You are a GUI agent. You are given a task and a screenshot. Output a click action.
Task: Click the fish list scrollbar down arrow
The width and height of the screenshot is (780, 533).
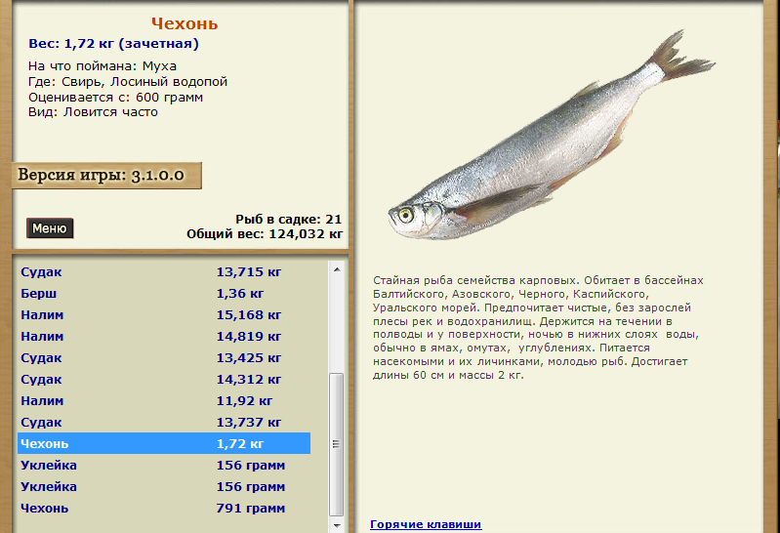coord(337,524)
